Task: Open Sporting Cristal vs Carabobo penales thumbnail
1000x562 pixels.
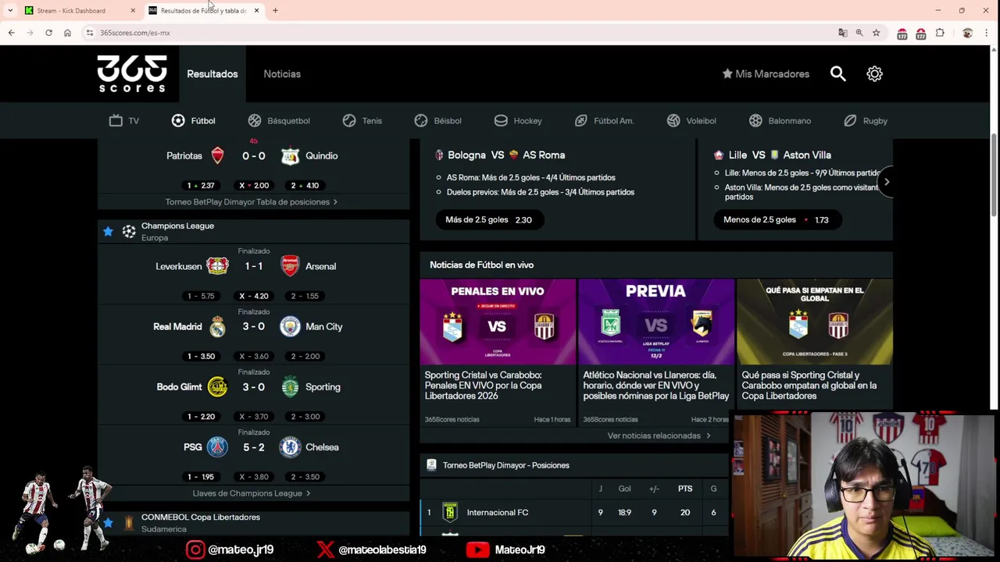Action: coord(498,322)
